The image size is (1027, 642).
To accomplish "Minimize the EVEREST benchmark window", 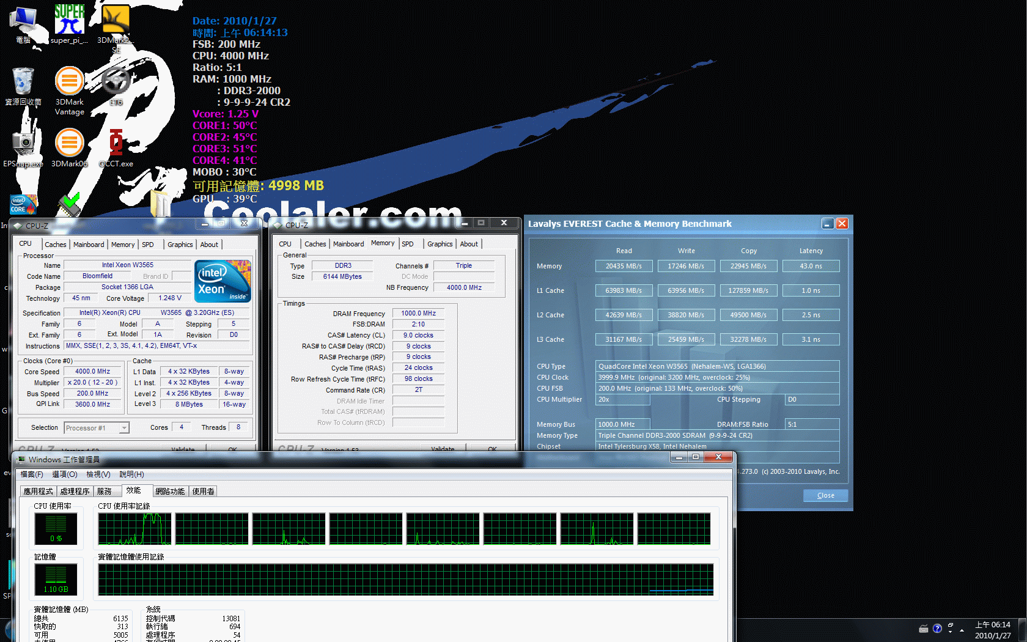I will point(827,224).
